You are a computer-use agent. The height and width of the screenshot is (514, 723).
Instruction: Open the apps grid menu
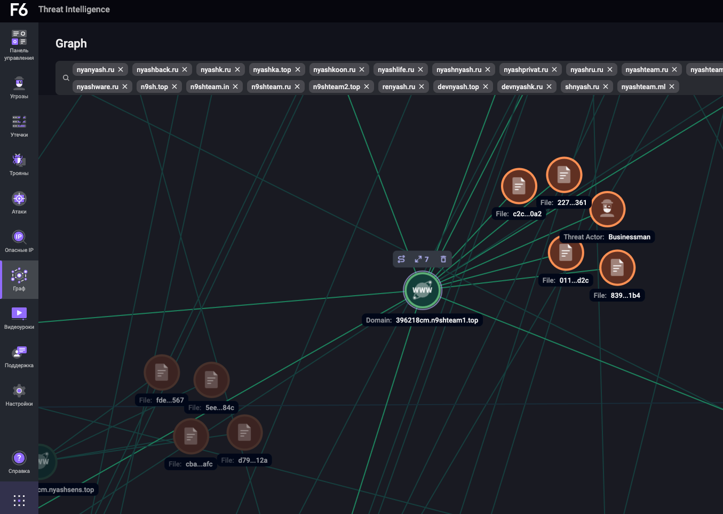coord(19,500)
